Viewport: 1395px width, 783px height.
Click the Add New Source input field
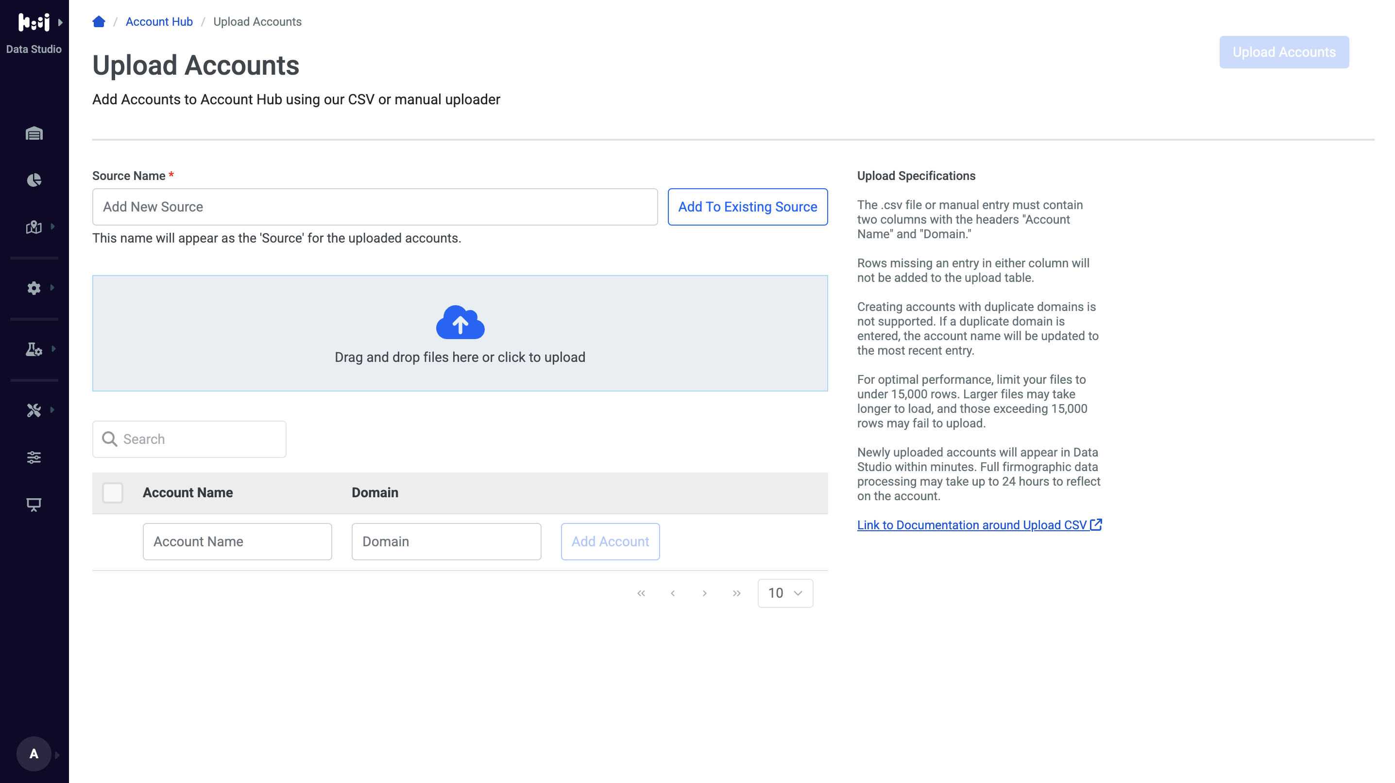click(x=375, y=207)
